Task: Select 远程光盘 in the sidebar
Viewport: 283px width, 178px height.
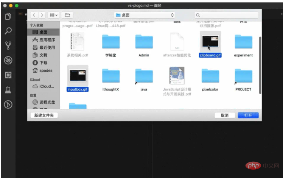Action: [43, 102]
